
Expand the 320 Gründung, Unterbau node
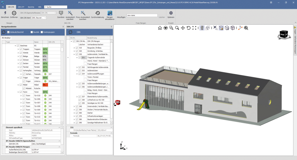(74, 51)
